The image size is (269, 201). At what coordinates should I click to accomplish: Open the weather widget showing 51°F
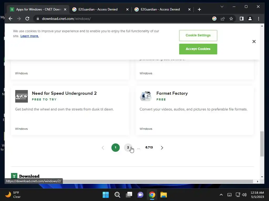point(13,195)
